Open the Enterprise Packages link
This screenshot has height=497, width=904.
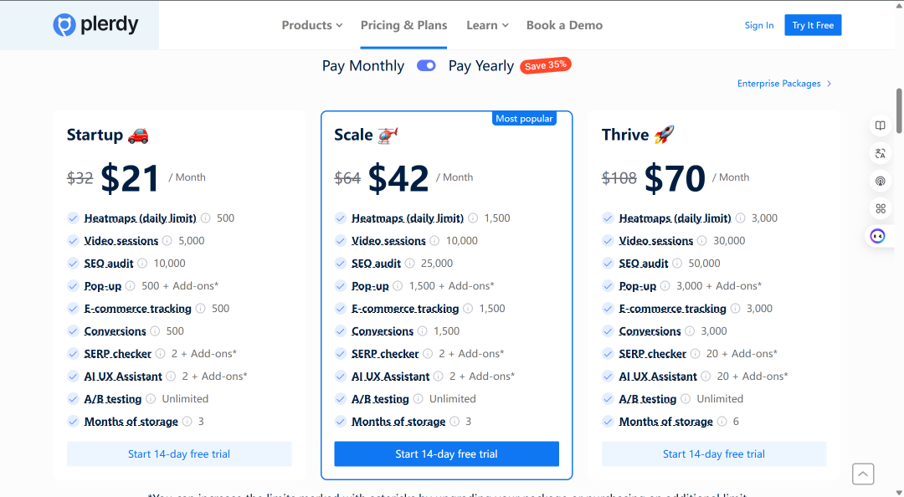(784, 84)
